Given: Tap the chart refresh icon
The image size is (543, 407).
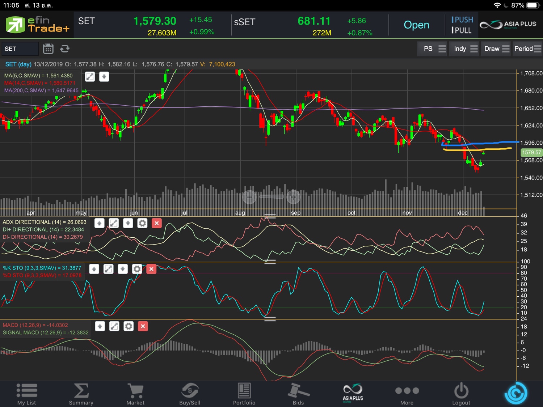Looking at the screenshot, I should [x=65, y=49].
